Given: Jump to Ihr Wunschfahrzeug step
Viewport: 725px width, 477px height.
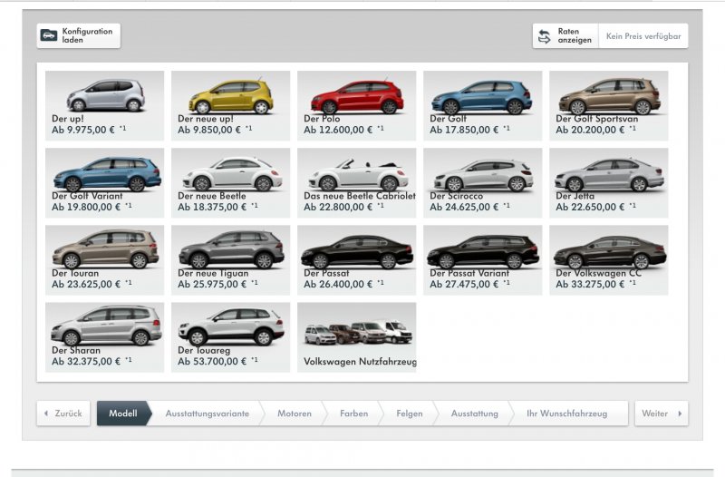Looking at the screenshot, I should (x=567, y=414).
